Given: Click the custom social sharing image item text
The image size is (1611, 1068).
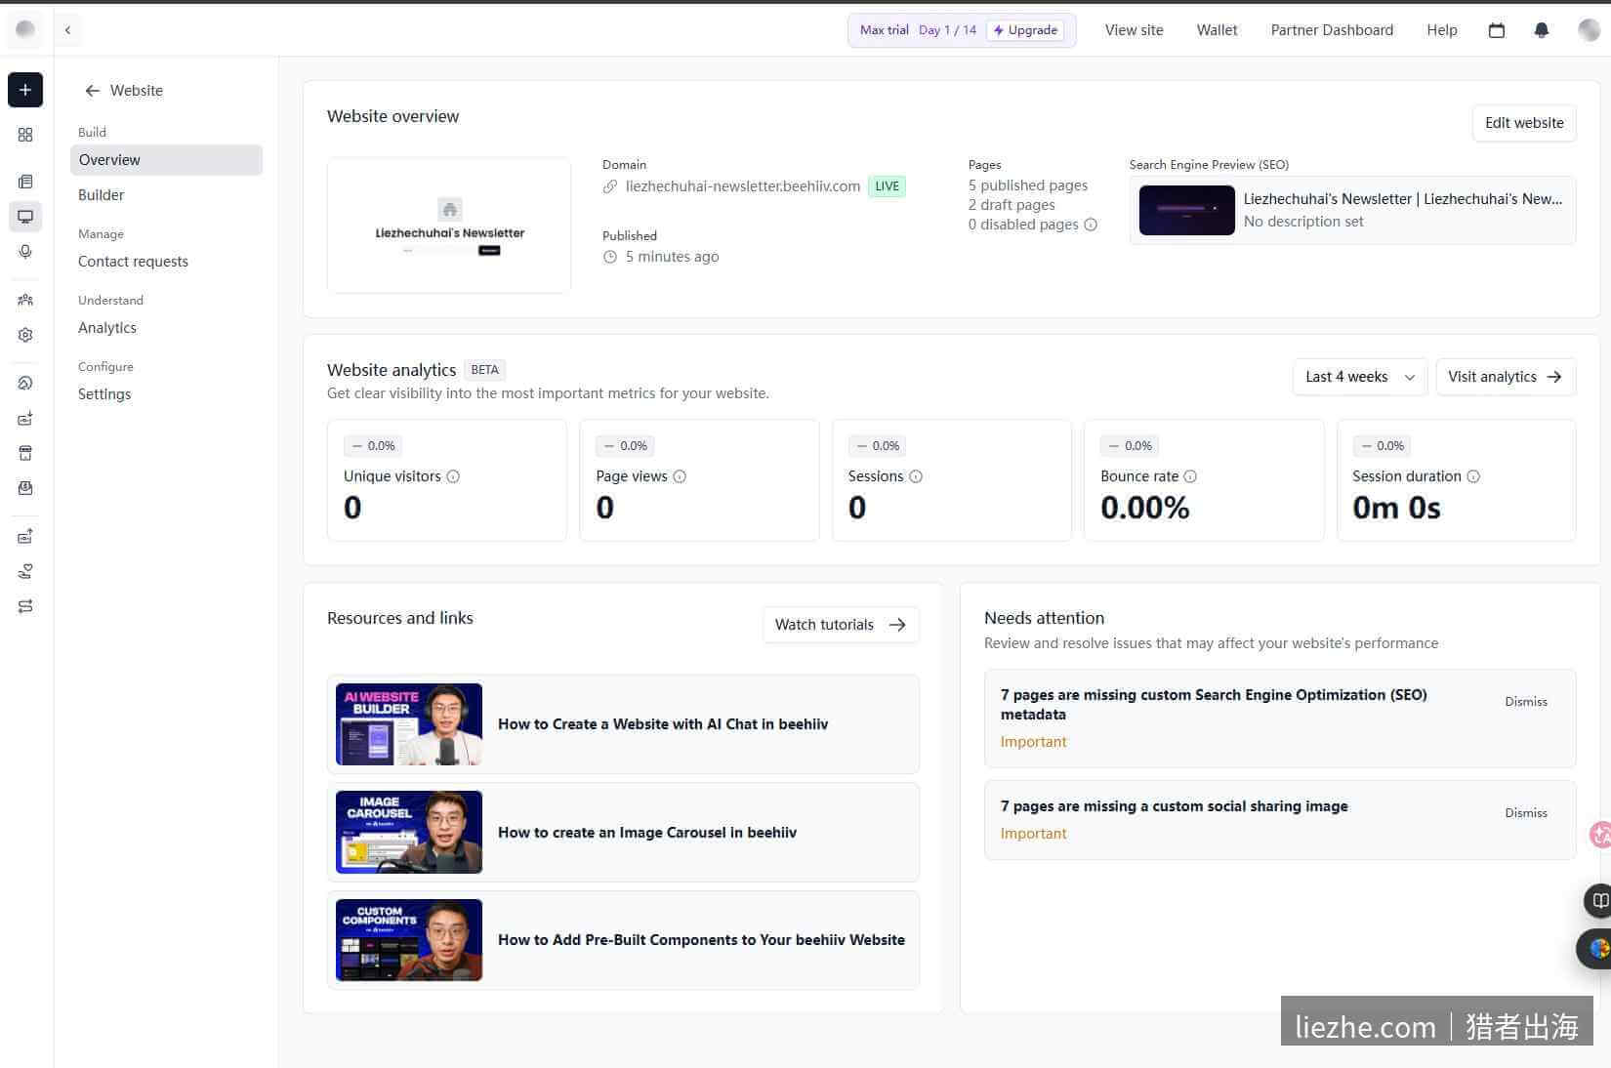Looking at the screenshot, I should pos(1174,806).
